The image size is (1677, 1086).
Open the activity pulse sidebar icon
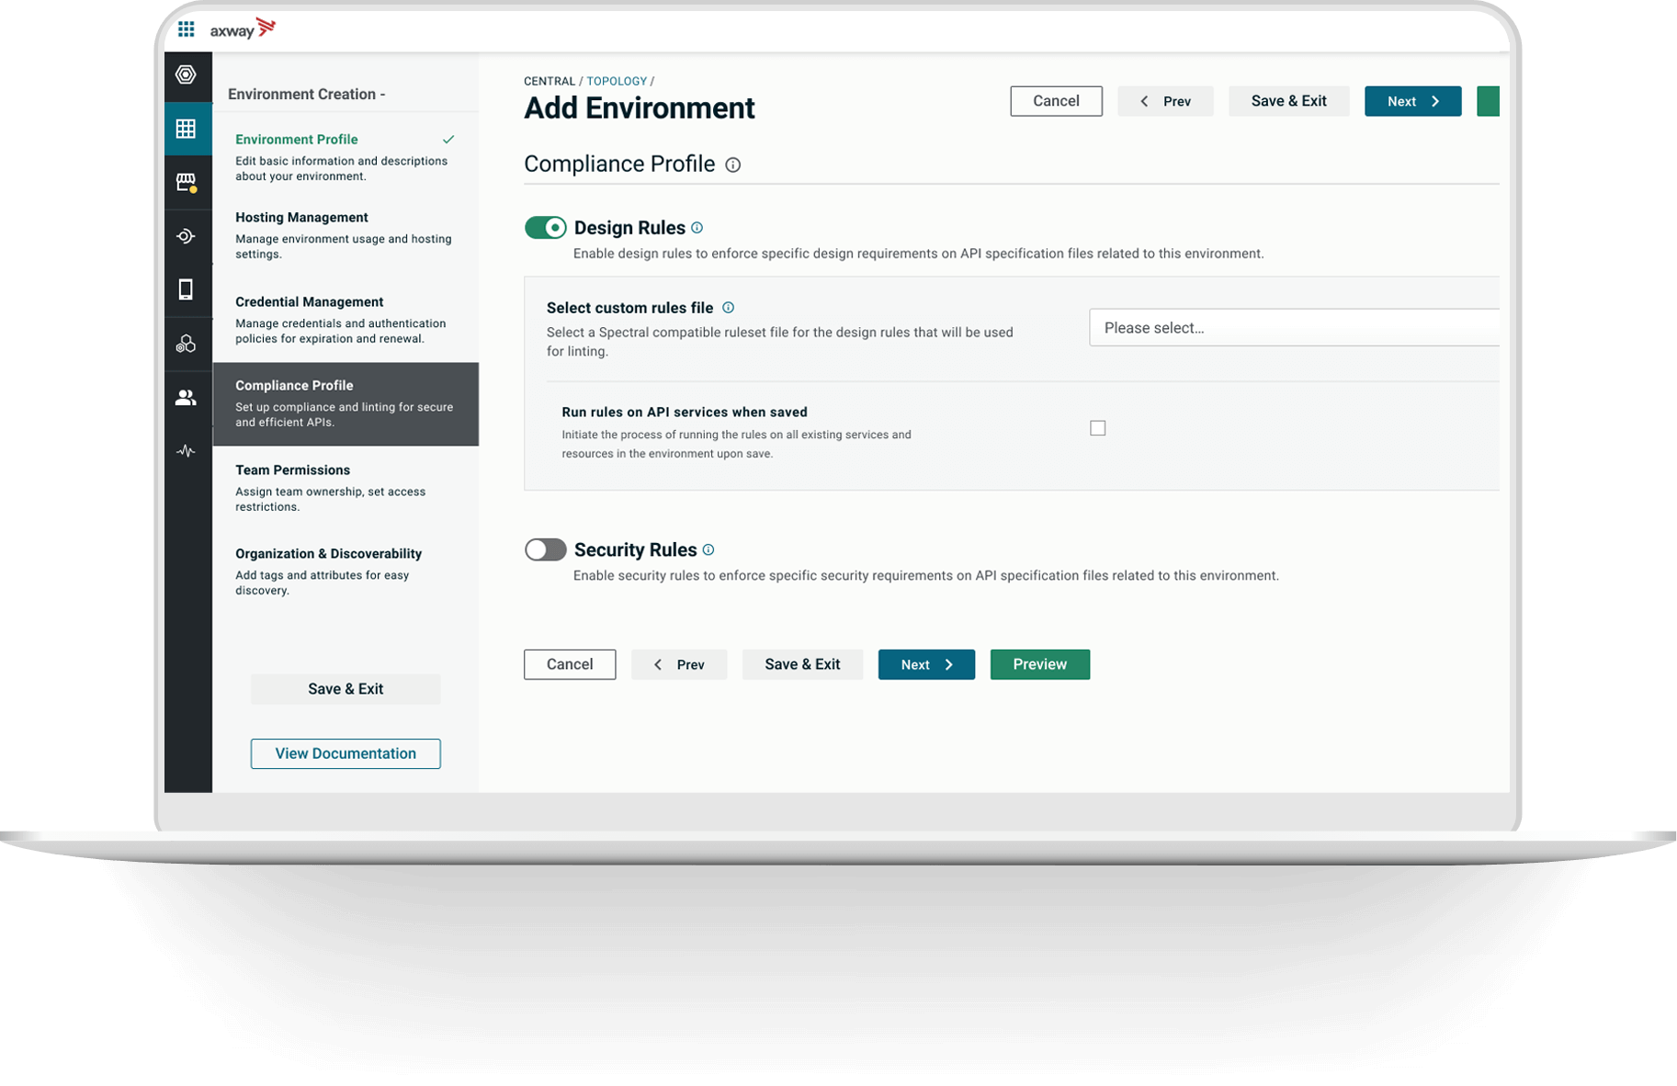coord(187,451)
